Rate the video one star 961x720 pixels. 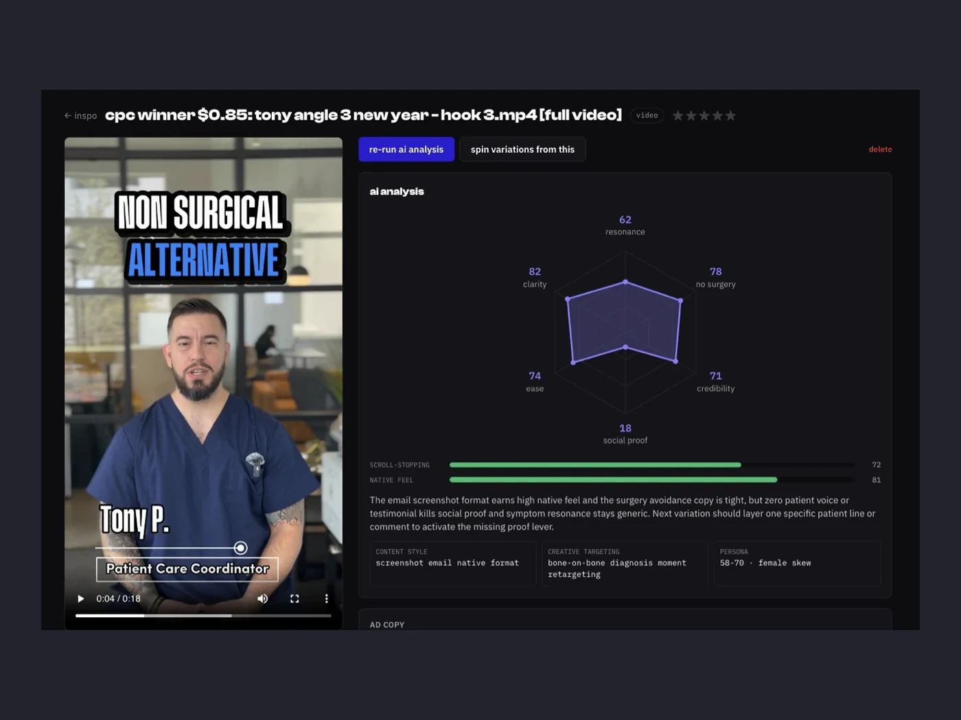[678, 116]
